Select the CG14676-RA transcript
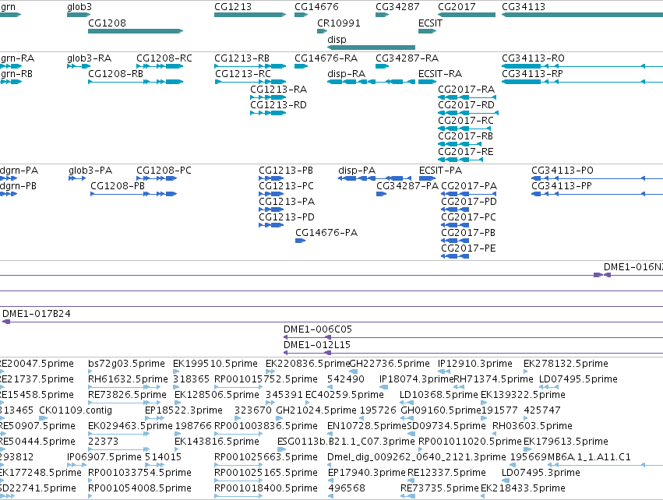This screenshot has width=663, height=500. click(x=301, y=66)
